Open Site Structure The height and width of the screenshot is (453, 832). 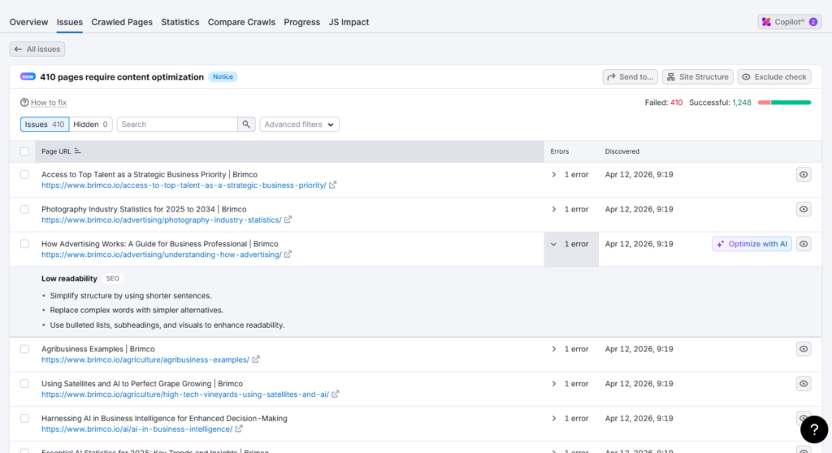pyautogui.click(x=698, y=77)
